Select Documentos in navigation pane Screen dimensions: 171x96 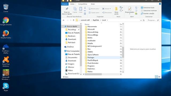(72, 58)
